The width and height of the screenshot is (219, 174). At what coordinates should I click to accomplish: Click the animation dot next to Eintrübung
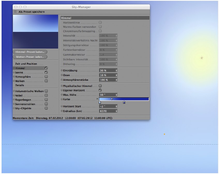point(62,71)
